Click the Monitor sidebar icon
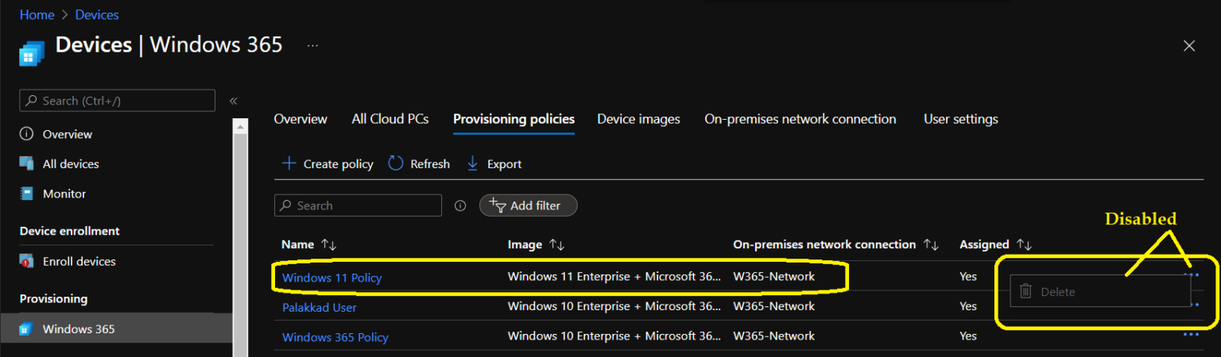1221x357 pixels. [x=26, y=194]
